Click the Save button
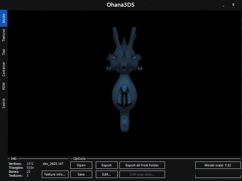This screenshot has width=242, height=181. tap(81, 174)
